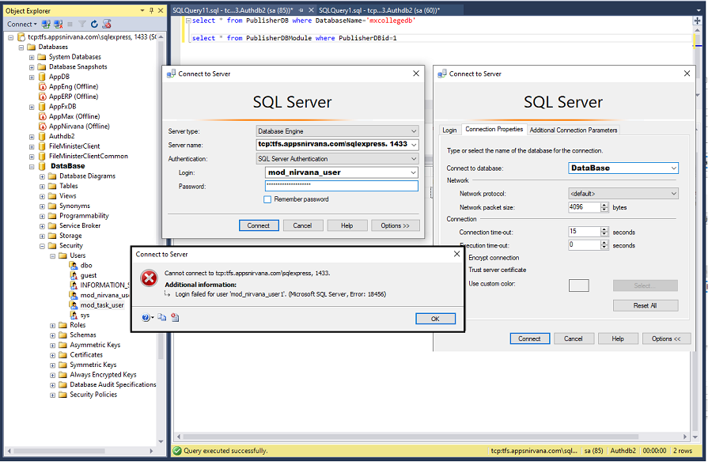This screenshot has width=712, height=469.
Task: Click the Tables folder icon under DataBase
Action: tap(53, 186)
